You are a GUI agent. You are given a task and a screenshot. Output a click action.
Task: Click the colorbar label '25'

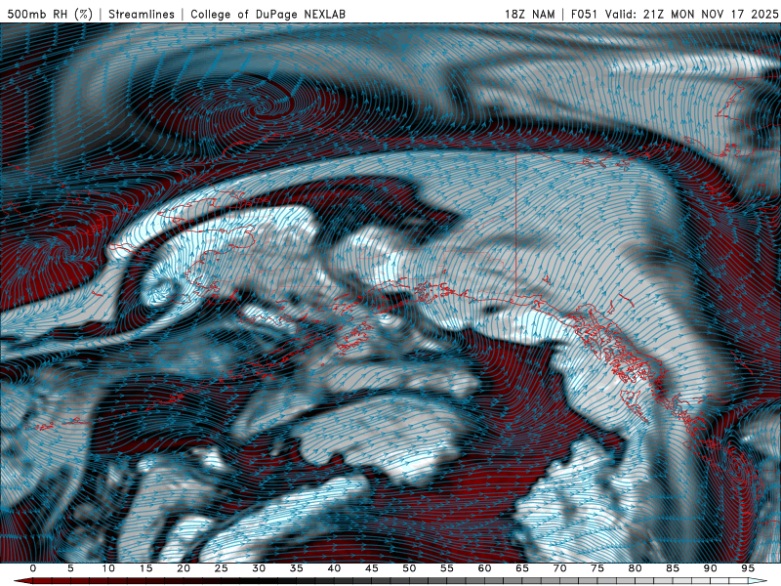pyautogui.click(x=222, y=568)
